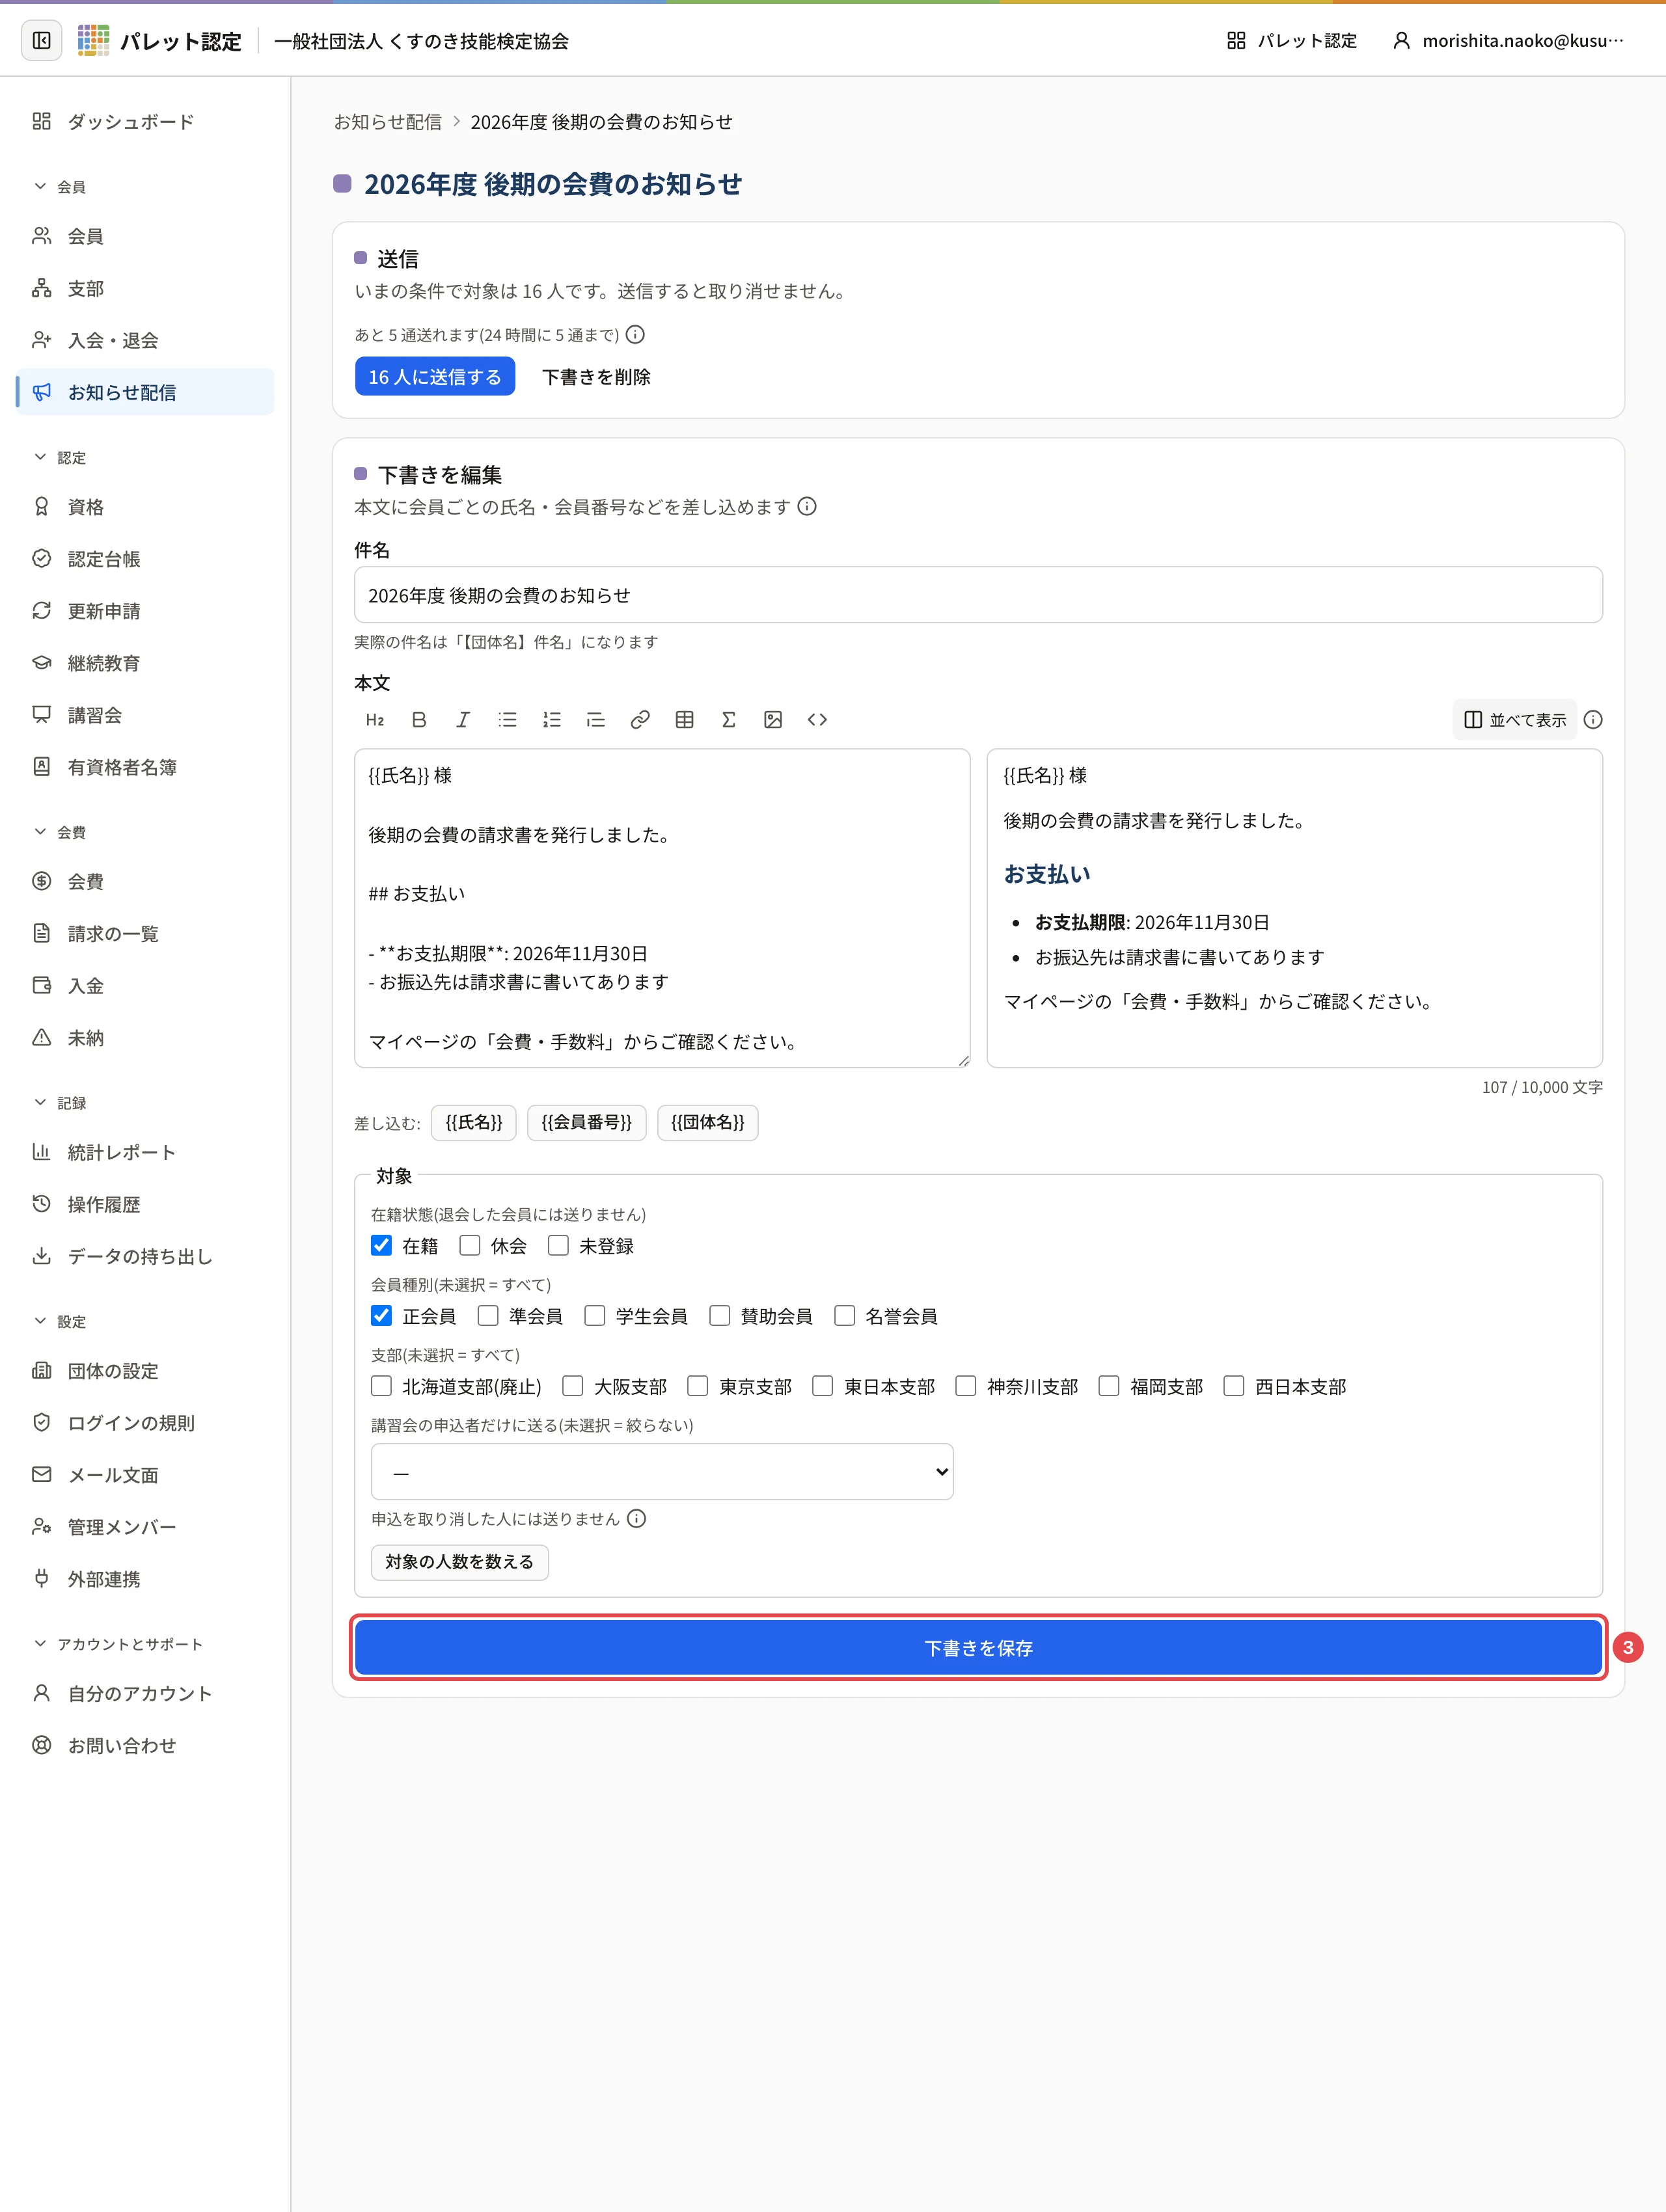Check the 学生会員 member type
The image size is (1666, 2212).
(x=595, y=1316)
